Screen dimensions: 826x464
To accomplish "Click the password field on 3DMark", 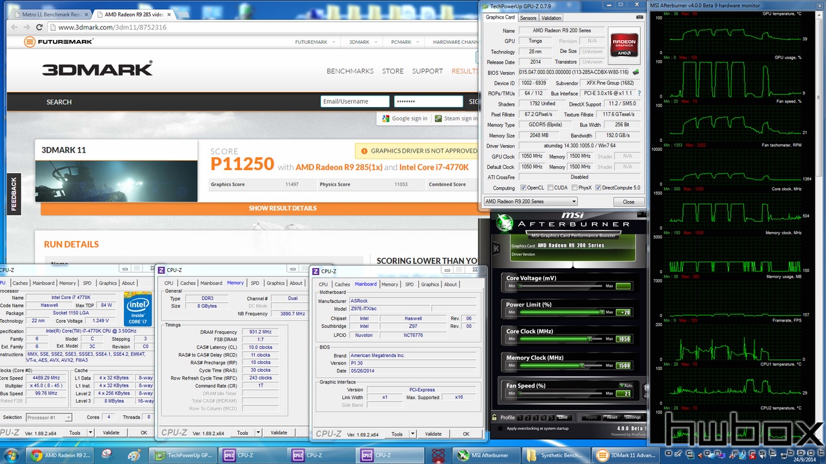I will [x=428, y=101].
